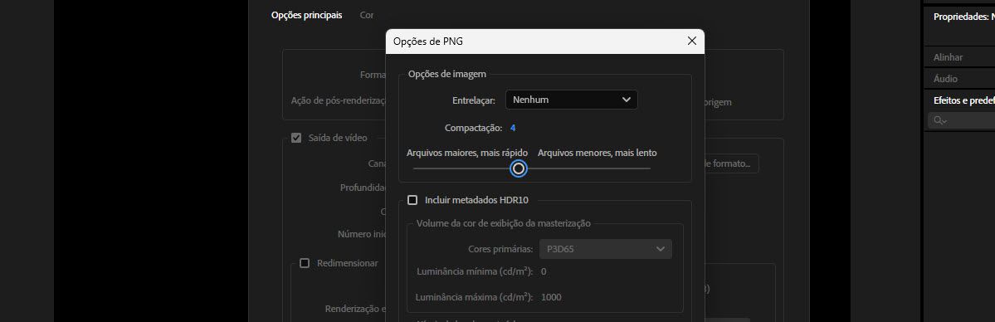Click the compression slider handle
Viewport: 995px width, 322px height.
point(519,168)
